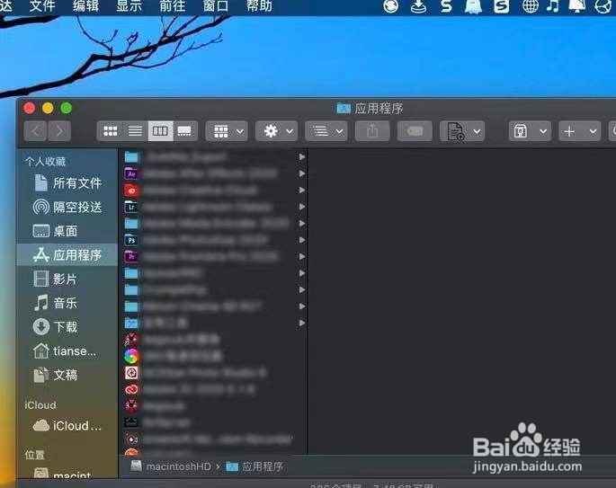This screenshot has height=488, width=616.
Task: Click the iCloud sidebar section heading
Action: [40, 404]
